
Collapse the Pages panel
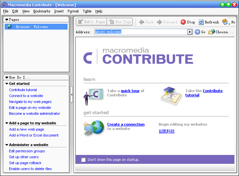7,20
